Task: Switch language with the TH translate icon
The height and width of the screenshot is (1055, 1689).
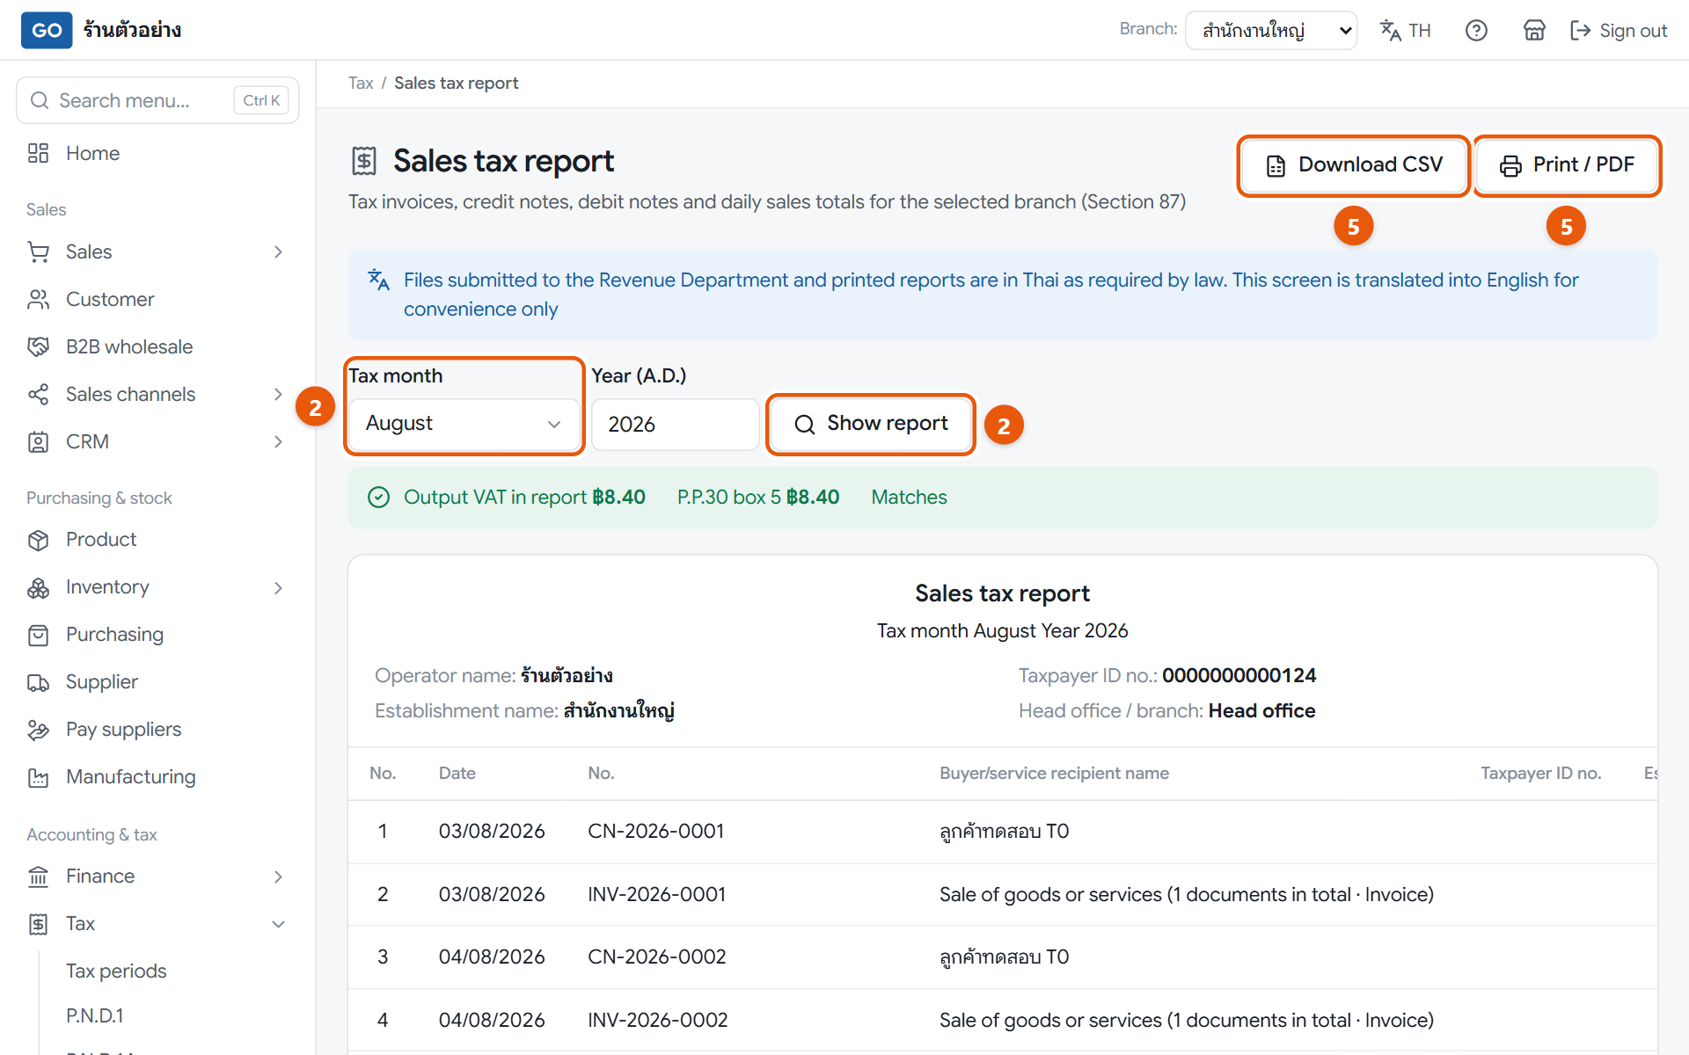Action: pyautogui.click(x=1405, y=31)
